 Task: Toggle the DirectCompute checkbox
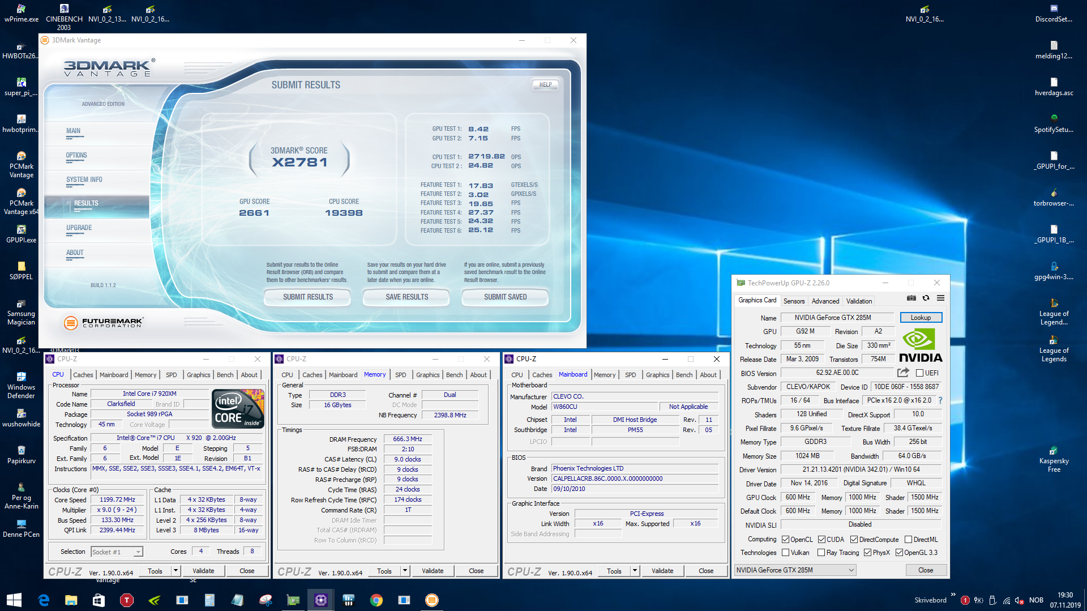pyautogui.click(x=854, y=539)
